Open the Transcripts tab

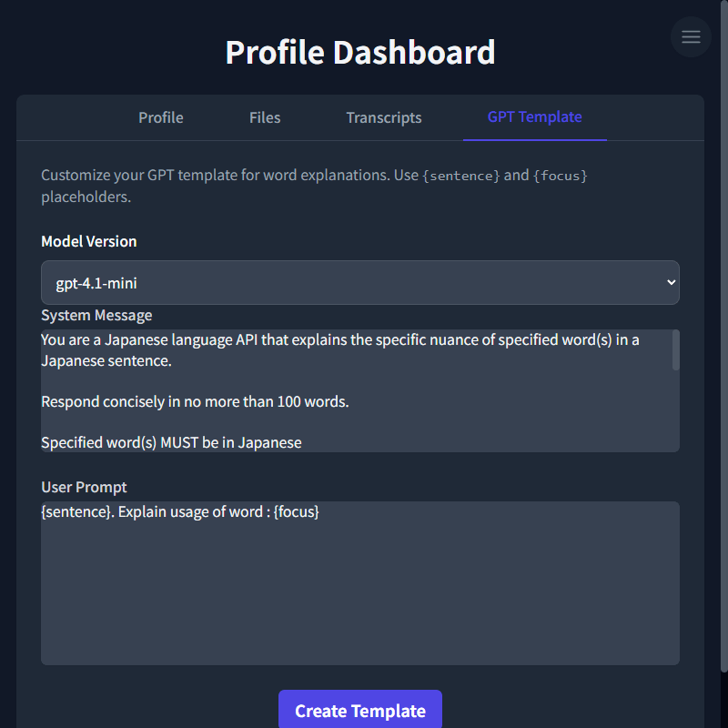coord(383,117)
